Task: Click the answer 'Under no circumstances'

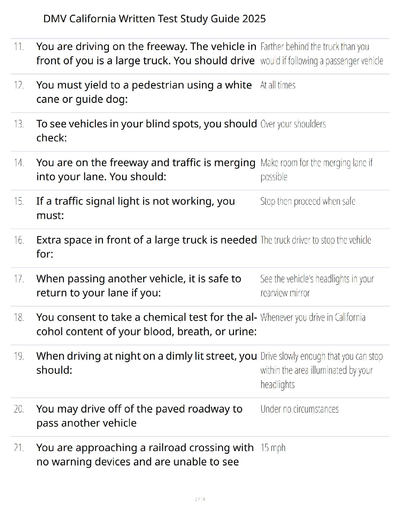Action: point(299,409)
